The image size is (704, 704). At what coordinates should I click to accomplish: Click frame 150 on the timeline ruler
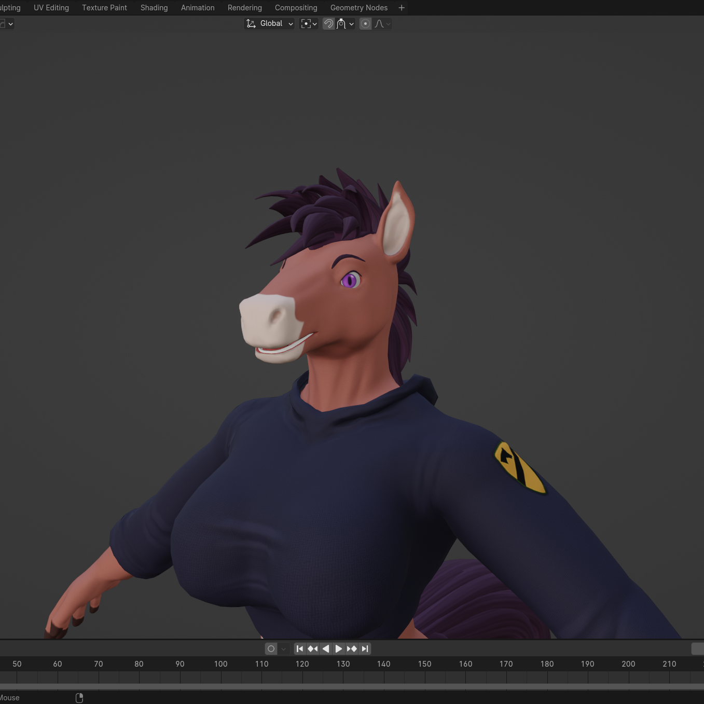point(424,664)
